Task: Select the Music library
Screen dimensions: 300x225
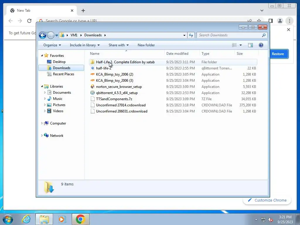Action: (58, 99)
